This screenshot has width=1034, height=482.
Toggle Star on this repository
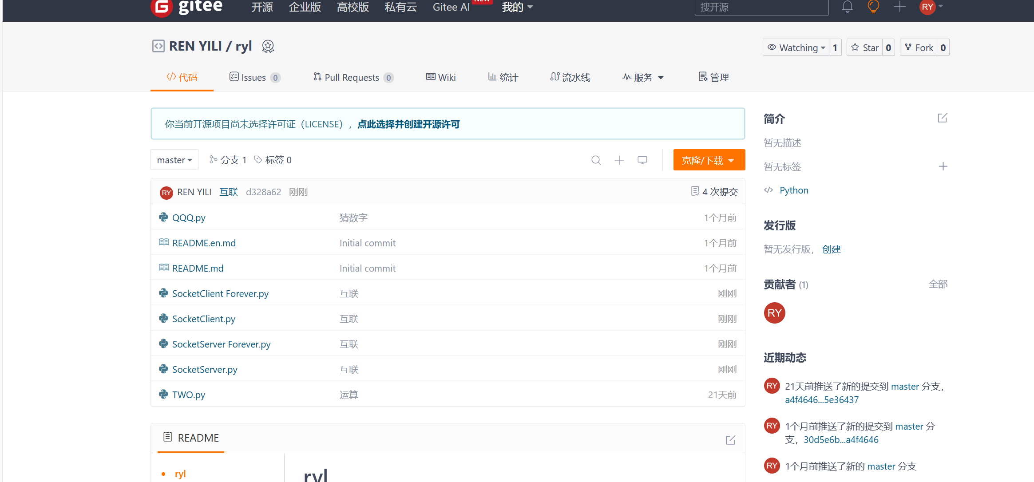tap(865, 47)
